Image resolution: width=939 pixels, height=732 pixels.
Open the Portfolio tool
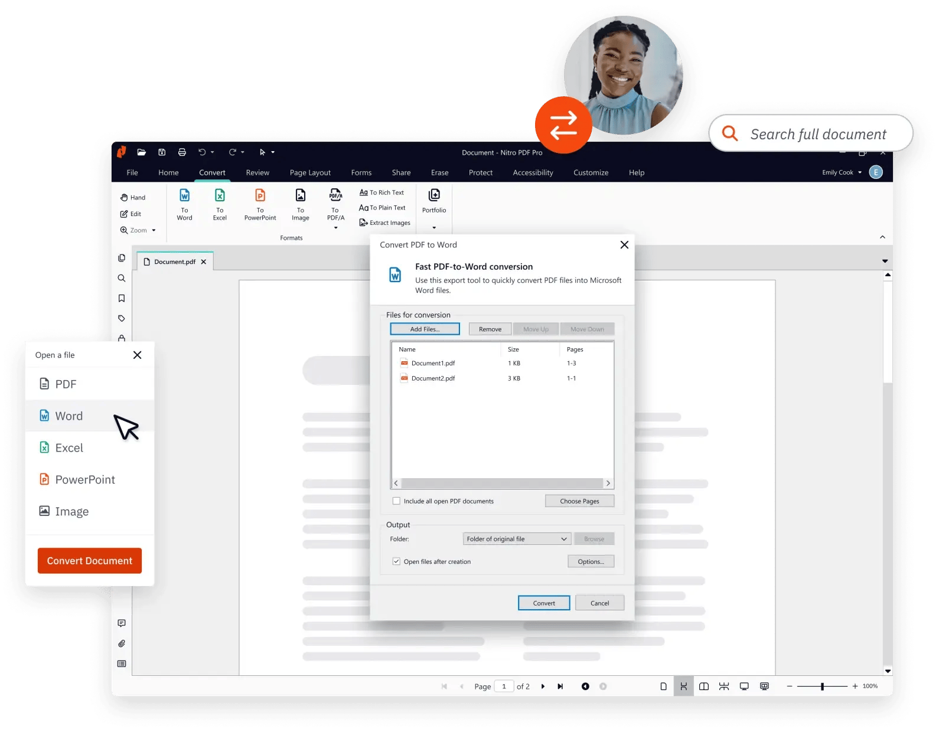434,201
